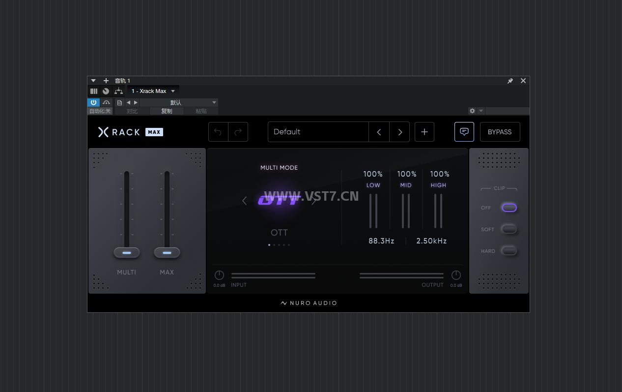Go to next host preset arrow

[x=136, y=102]
